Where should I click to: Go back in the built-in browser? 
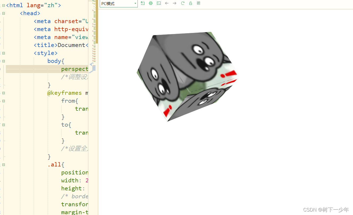(167, 3)
